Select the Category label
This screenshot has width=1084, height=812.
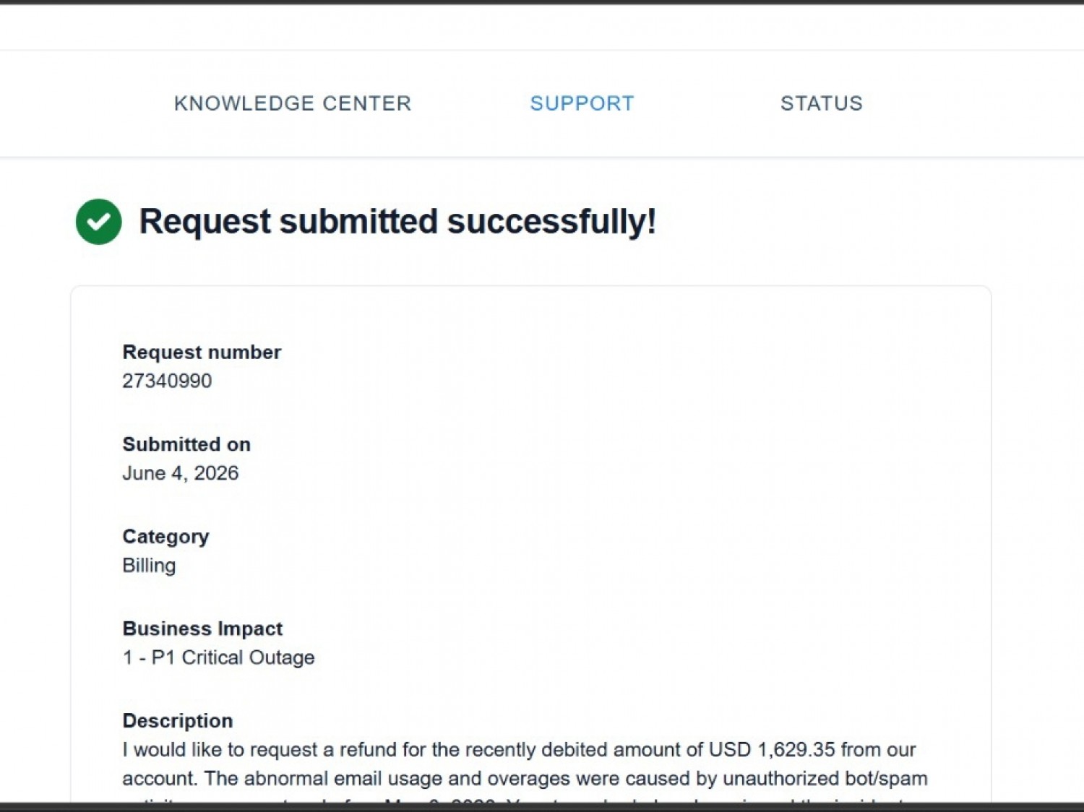(x=165, y=537)
